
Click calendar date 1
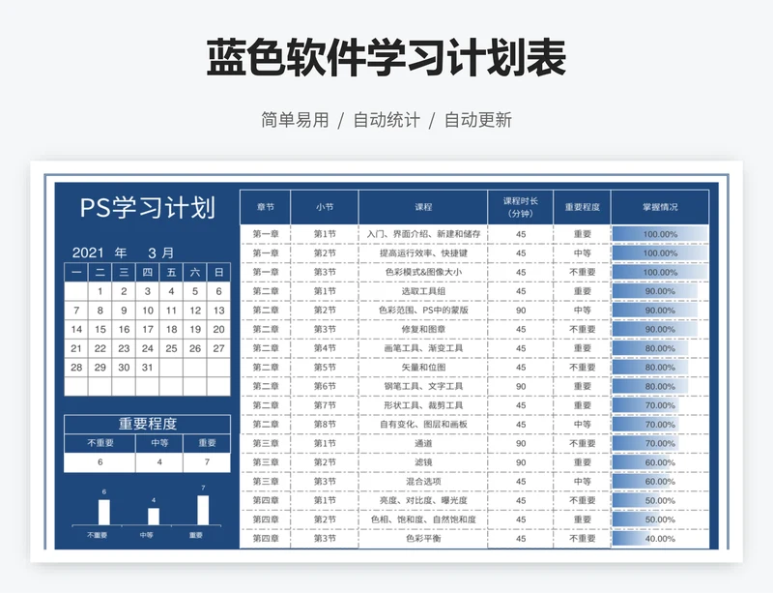pyautogui.click(x=100, y=291)
